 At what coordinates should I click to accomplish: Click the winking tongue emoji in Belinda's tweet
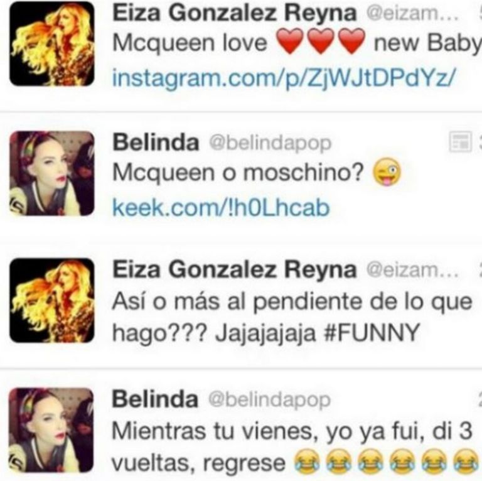387,172
